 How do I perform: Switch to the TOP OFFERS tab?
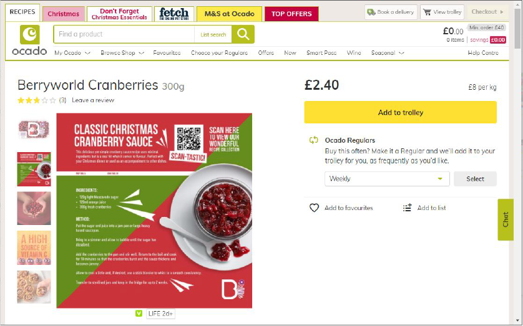[291, 14]
